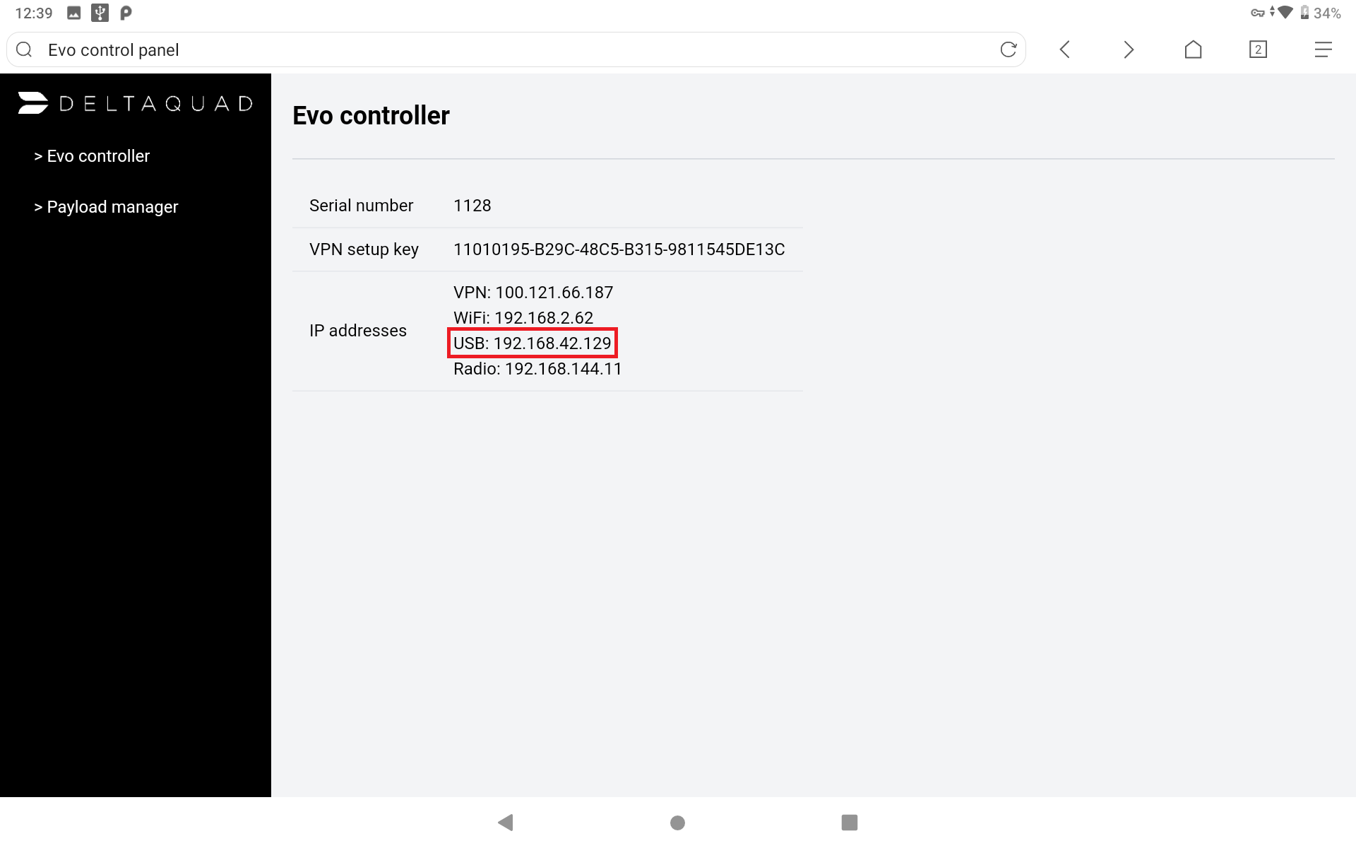Image resolution: width=1356 pixels, height=848 pixels.
Task: Reload the Evo control panel page
Action: point(1008,49)
